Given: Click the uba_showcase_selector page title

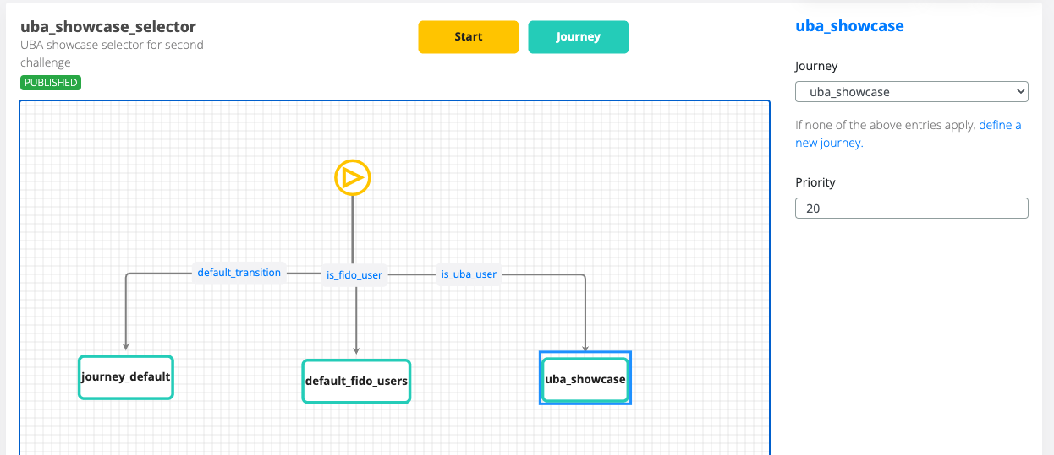Looking at the screenshot, I should tap(108, 26).
